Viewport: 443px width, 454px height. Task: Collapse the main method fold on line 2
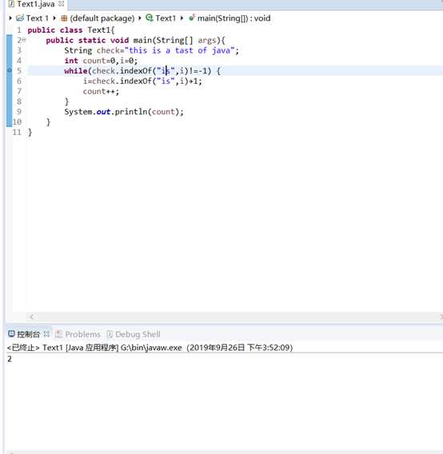click(x=24, y=40)
